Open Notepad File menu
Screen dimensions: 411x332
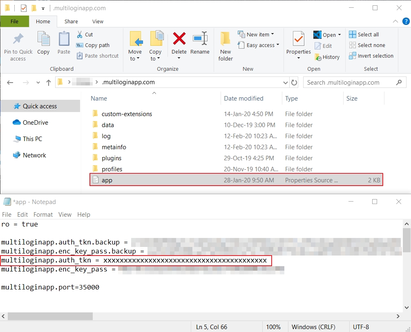click(7, 215)
